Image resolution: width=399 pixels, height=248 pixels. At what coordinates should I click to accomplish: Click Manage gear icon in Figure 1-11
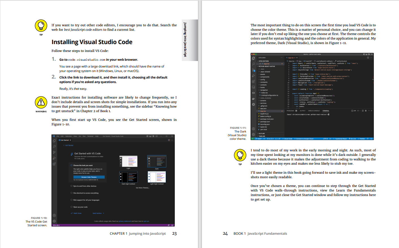click(x=253, y=134)
